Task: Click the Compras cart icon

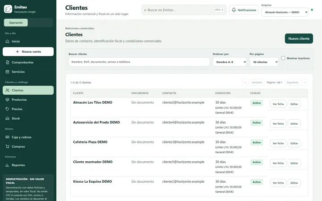Action: pos(8,147)
